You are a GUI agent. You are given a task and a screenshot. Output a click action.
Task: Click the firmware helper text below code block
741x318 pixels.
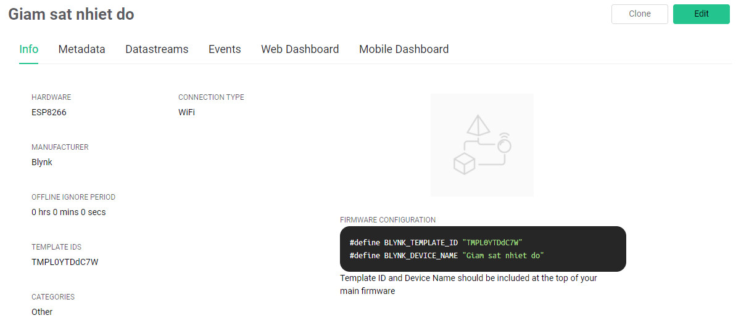coord(468,284)
